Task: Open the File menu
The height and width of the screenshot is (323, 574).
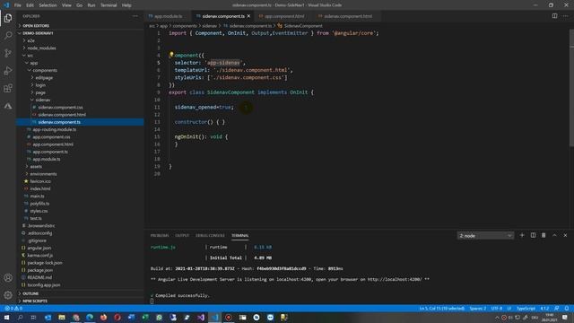Action: tap(18, 5)
